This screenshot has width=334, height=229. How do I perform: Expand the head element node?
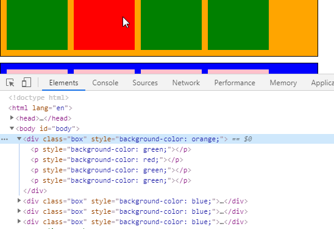12,118
